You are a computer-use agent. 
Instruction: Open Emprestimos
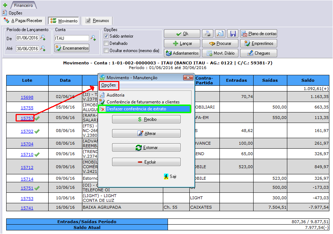coord(259,43)
